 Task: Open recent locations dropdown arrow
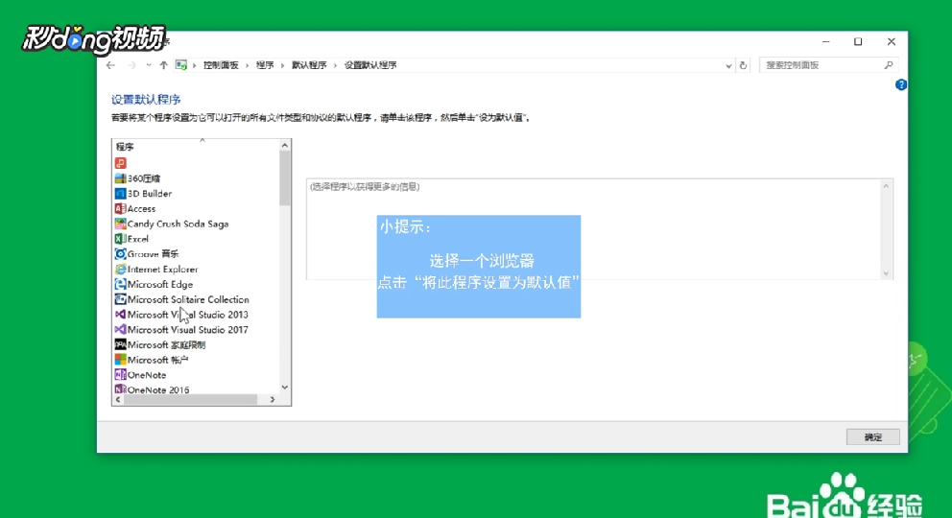pos(148,65)
